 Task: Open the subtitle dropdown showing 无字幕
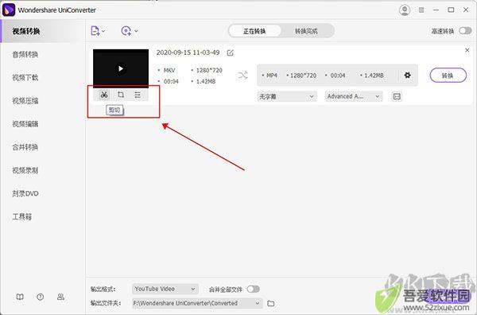[287, 96]
